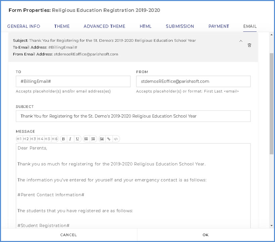The height and width of the screenshot is (242, 275).
Task: Open the Advanced Theme tab
Action: pyautogui.click(x=104, y=26)
